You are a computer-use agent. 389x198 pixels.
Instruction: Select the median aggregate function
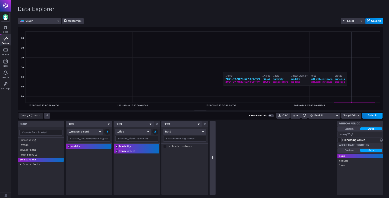[x=360, y=161]
